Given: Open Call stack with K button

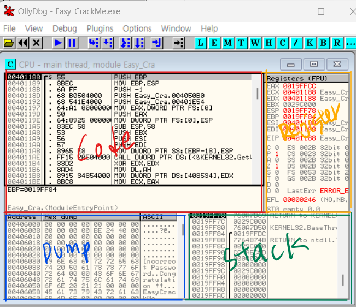Looking at the screenshot, I should coord(310,43).
